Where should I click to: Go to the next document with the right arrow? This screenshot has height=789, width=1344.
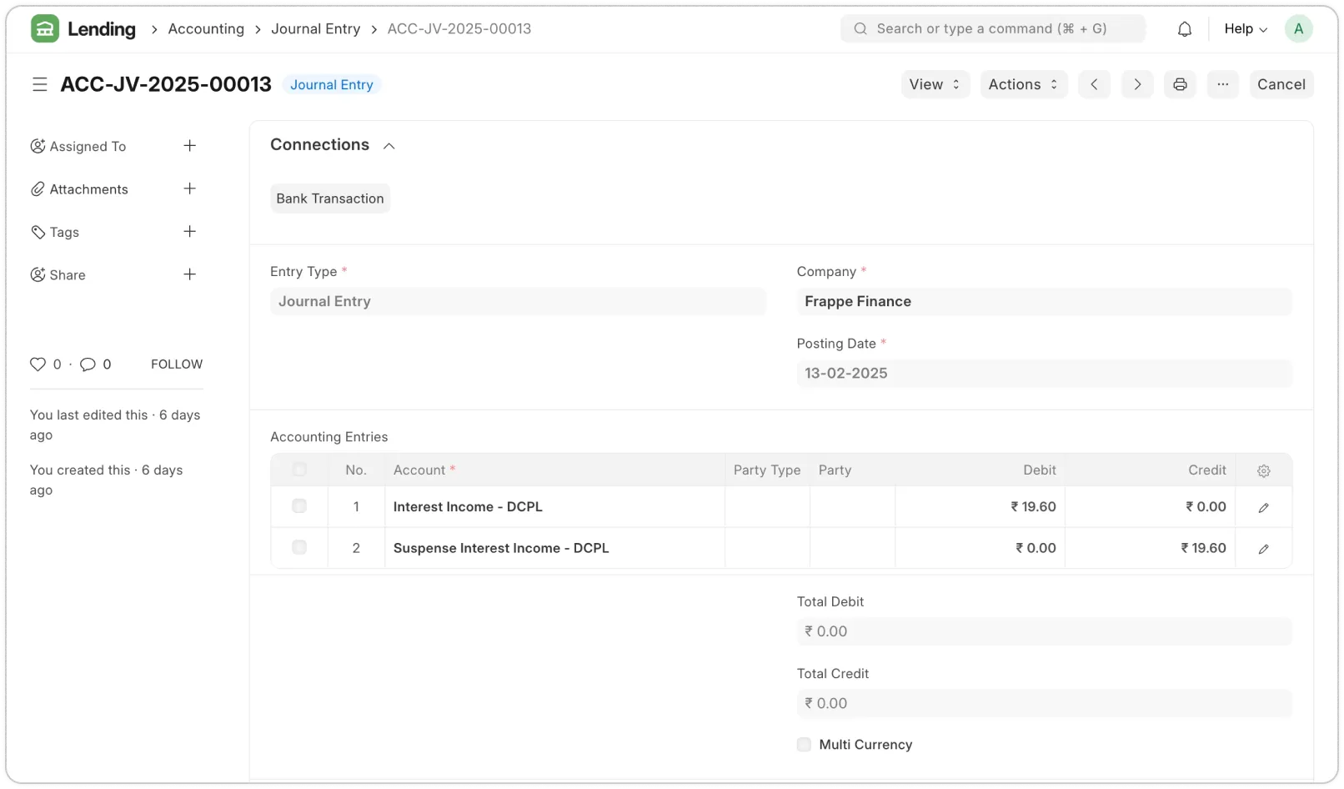pos(1136,84)
